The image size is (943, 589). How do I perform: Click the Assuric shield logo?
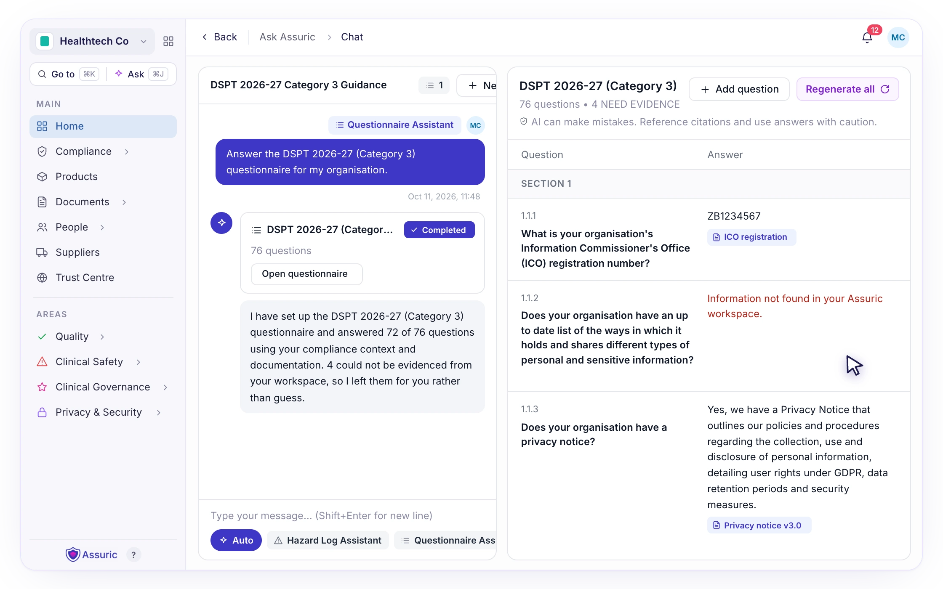(73, 555)
